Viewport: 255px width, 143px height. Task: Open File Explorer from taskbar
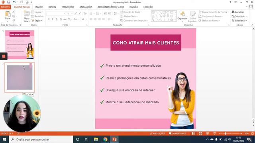click(96, 139)
